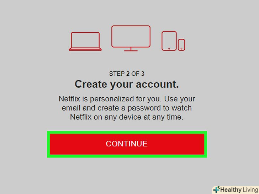This screenshot has width=259, height=194.
Task: Click the 'Create your account.' heading
Action: (x=127, y=85)
